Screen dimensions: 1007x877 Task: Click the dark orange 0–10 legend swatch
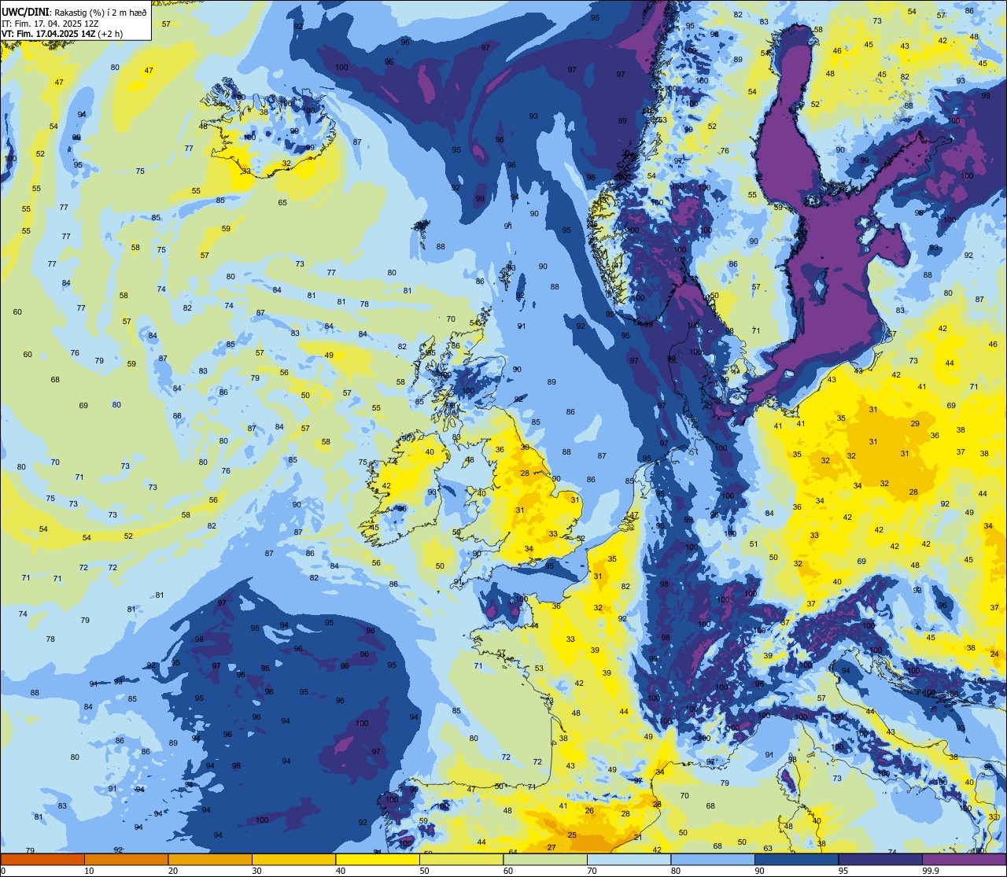(42, 859)
